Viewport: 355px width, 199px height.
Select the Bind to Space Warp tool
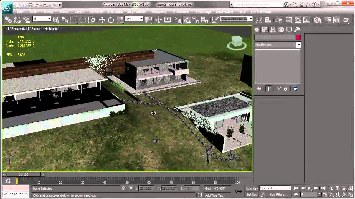(x=26, y=20)
